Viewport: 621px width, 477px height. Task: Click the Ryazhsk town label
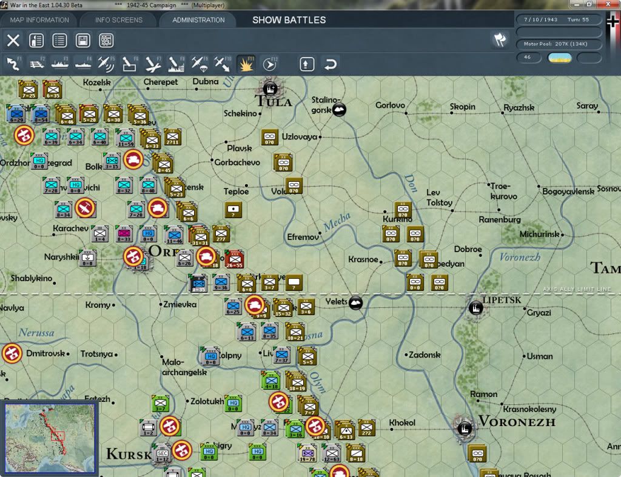[519, 108]
